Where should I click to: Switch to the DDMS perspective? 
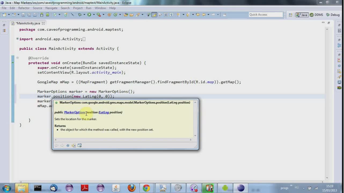click(x=316, y=15)
